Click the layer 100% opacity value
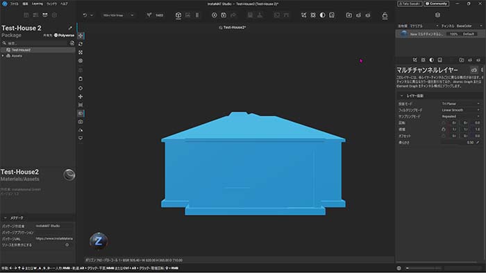This screenshot has width=486, height=273. pyautogui.click(x=453, y=34)
